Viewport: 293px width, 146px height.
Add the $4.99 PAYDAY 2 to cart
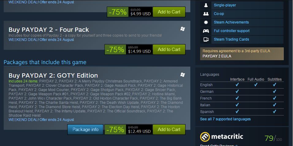tap(169, 12)
